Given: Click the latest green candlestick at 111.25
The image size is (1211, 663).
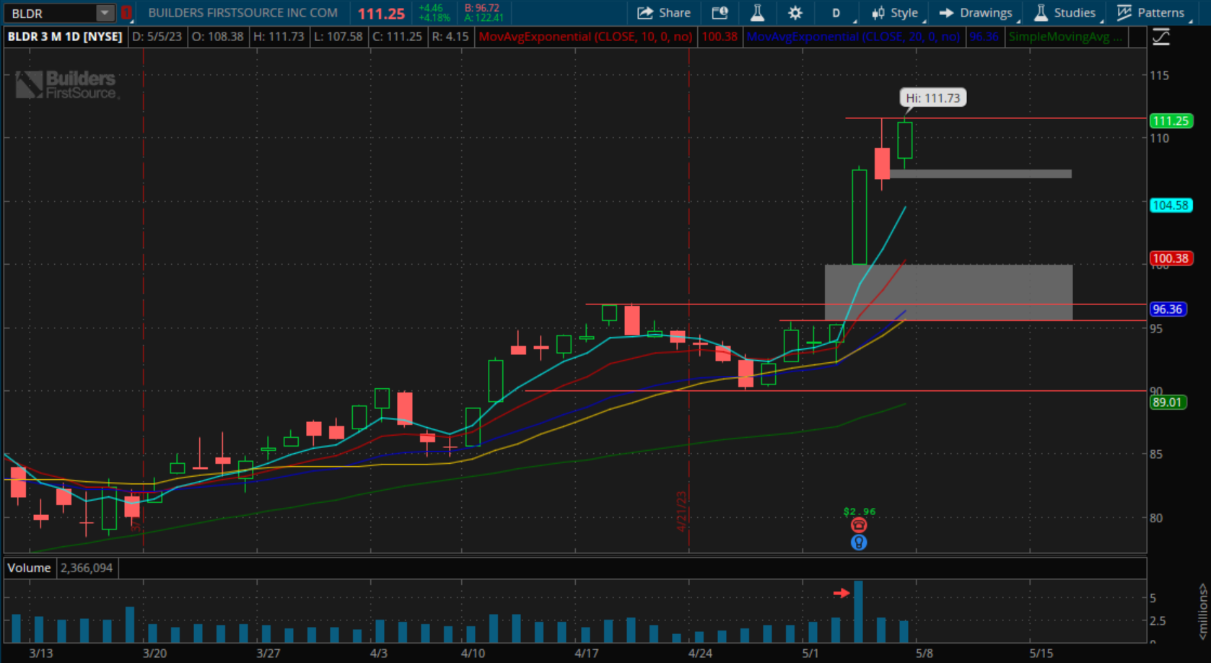Looking at the screenshot, I should [x=905, y=140].
